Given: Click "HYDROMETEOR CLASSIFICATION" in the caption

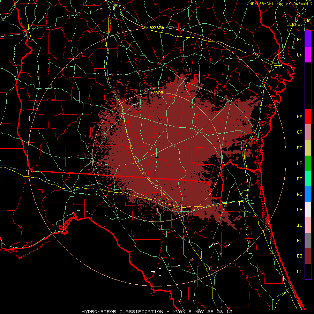Looking at the screenshot, I should pyautogui.click(x=122, y=312).
